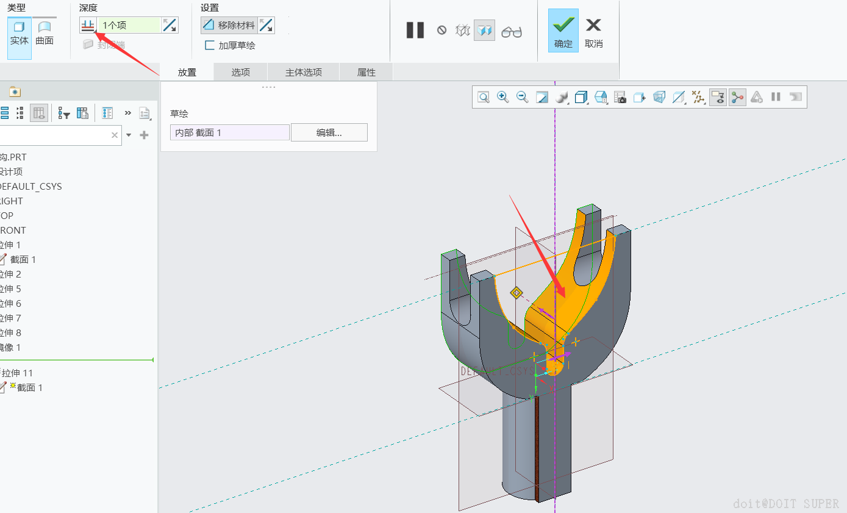Toggle the 移除材料 remove material option

[x=229, y=25]
